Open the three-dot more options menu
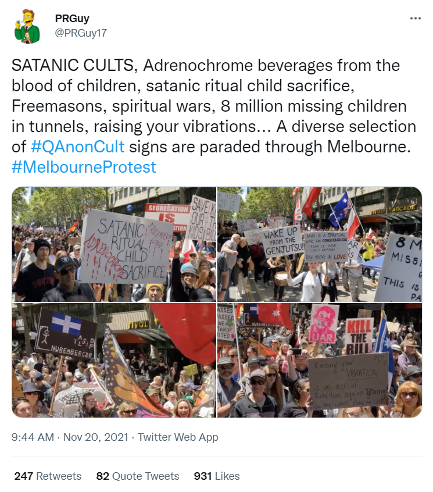433x492 pixels. (415, 19)
